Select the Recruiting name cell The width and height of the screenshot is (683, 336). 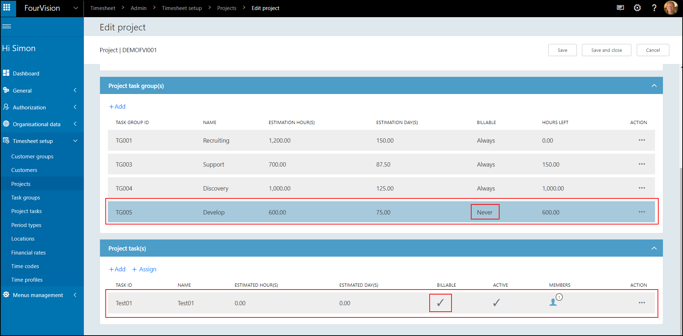tap(216, 140)
